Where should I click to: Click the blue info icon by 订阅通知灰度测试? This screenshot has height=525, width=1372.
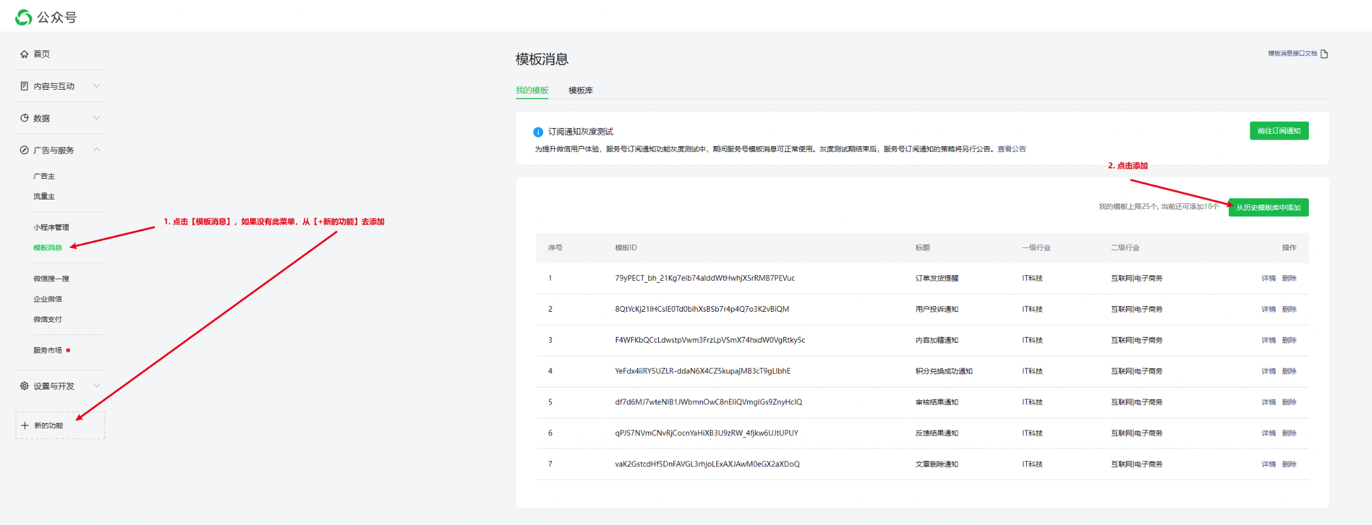click(x=538, y=132)
